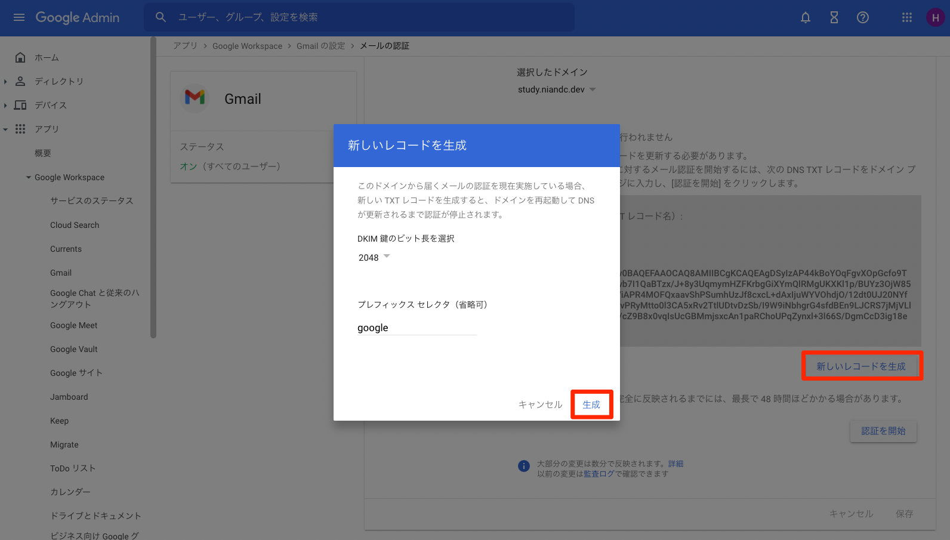Screen dimensions: 950x540
Task: Open ToDo リスト in sidebar
Action: click(73, 468)
